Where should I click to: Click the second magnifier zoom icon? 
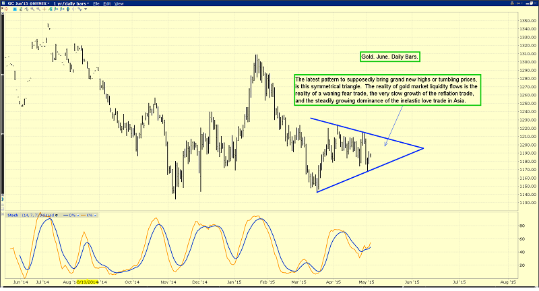click(x=38, y=9)
